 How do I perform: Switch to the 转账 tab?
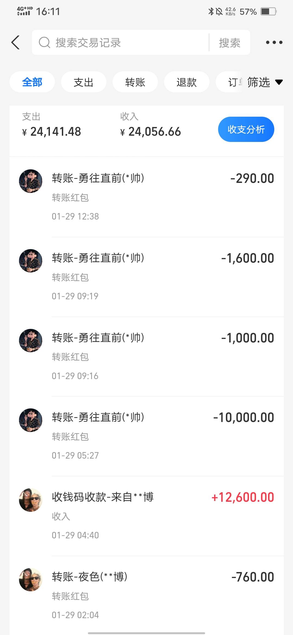pos(135,82)
